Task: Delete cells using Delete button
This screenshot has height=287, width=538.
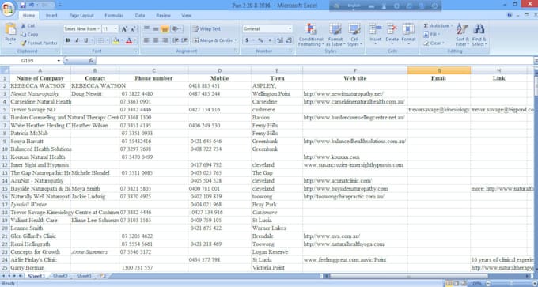Action: 392,35
